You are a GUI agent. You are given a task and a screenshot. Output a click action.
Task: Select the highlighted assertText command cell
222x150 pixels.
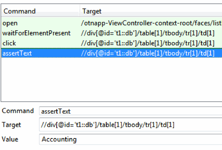coord(17,53)
